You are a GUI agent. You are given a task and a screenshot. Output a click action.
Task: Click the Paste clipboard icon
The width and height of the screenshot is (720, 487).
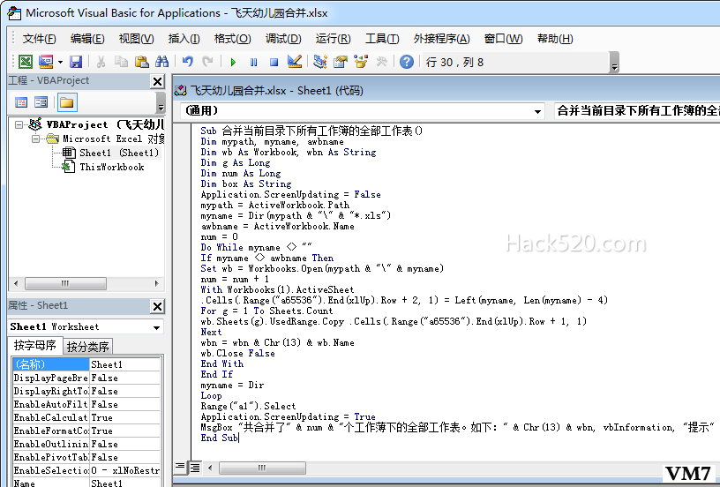(142, 62)
